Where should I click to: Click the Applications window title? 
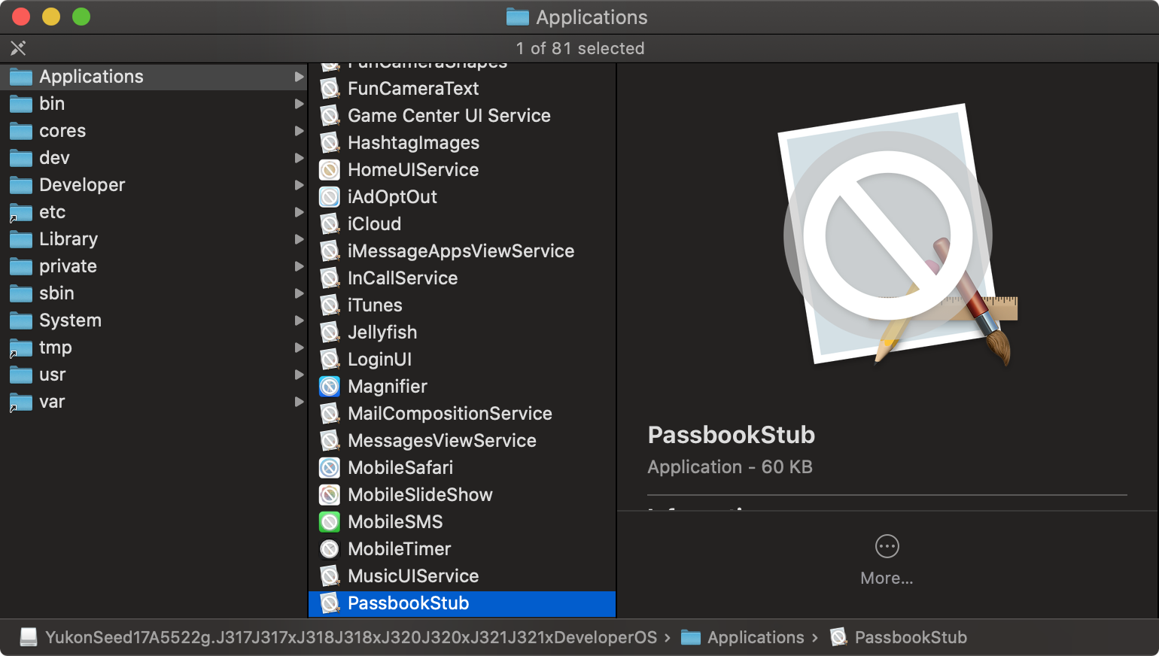click(x=592, y=17)
